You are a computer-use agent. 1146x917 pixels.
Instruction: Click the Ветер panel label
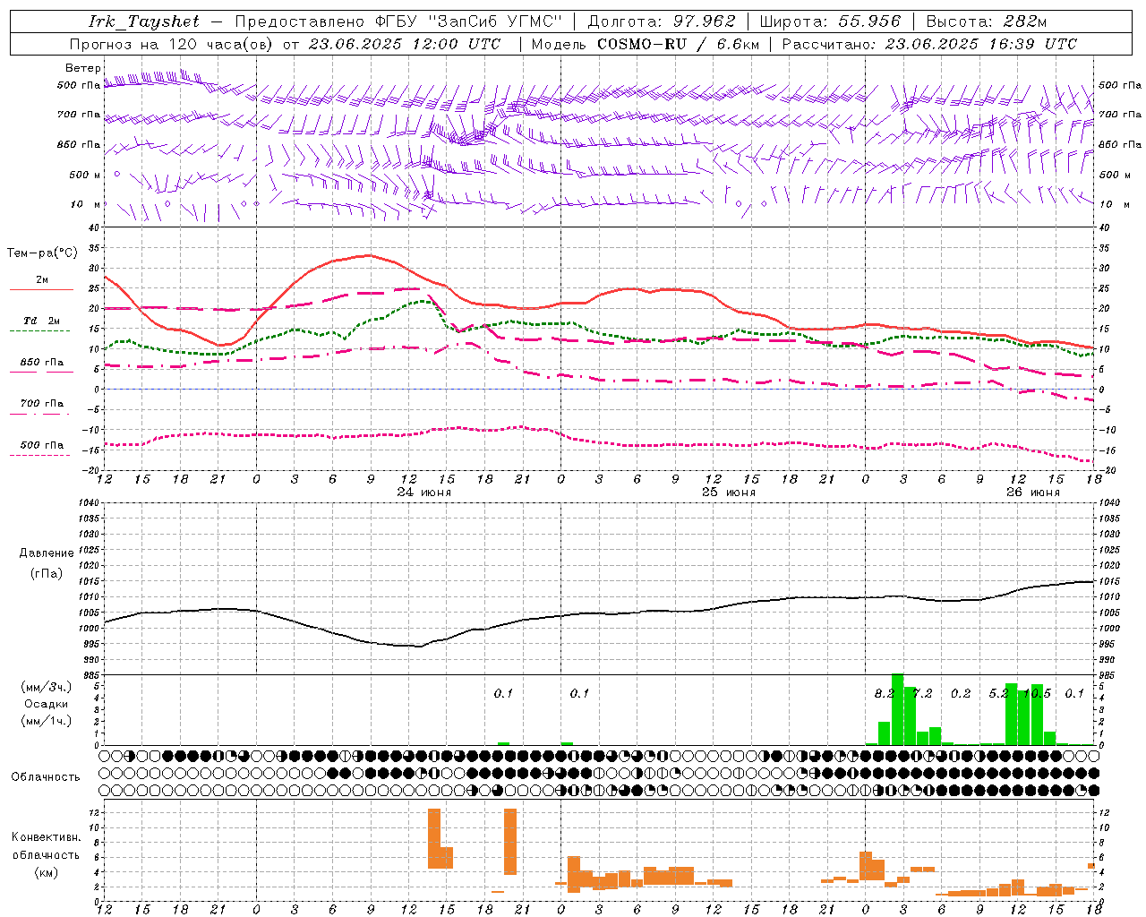pyautogui.click(x=83, y=68)
